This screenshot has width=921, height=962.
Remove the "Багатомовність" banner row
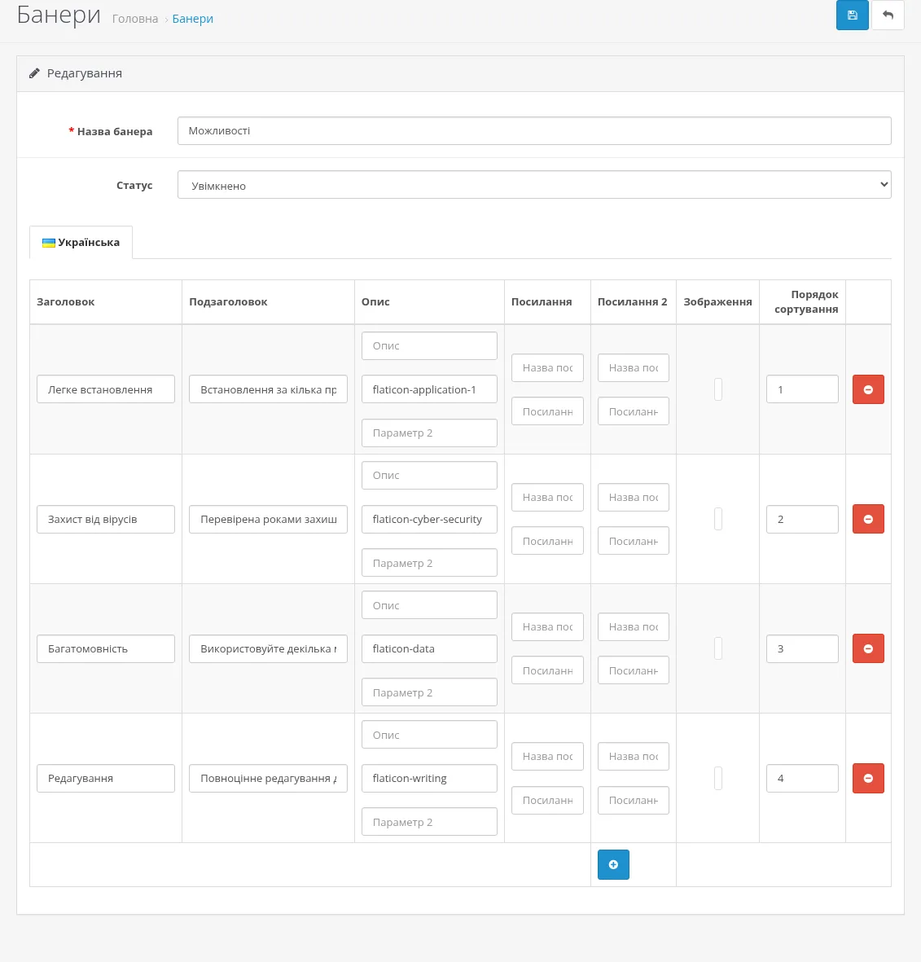[x=867, y=648]
